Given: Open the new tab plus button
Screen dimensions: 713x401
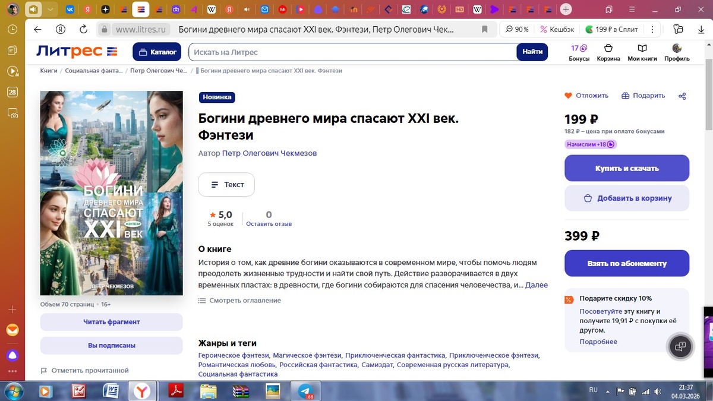Looking at the screenshot, I should (566, 9).
